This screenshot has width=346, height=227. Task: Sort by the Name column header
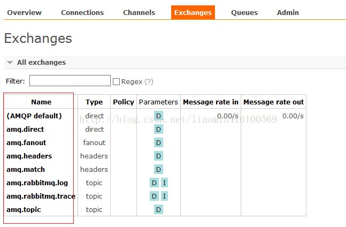pos(41,102)
